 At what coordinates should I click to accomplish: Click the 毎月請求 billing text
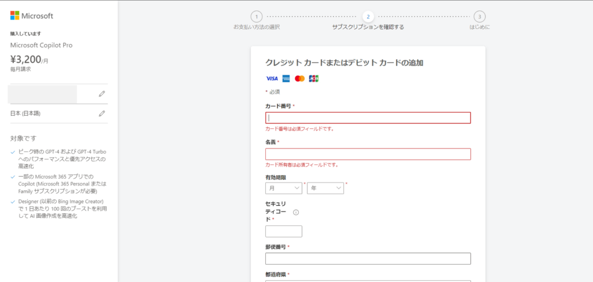point(20,69)
